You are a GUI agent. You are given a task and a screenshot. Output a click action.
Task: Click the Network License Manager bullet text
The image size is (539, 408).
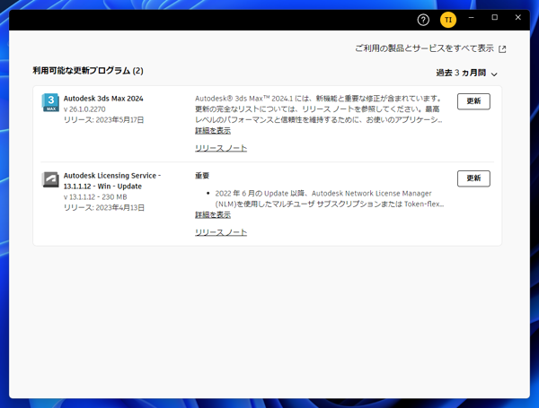pyautogui.click(x=330, y=199)
